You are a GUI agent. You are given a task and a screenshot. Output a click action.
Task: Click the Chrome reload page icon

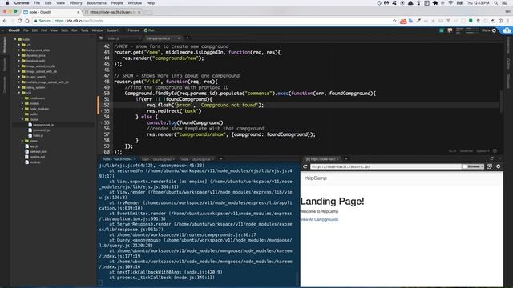[x=19, y=21]
